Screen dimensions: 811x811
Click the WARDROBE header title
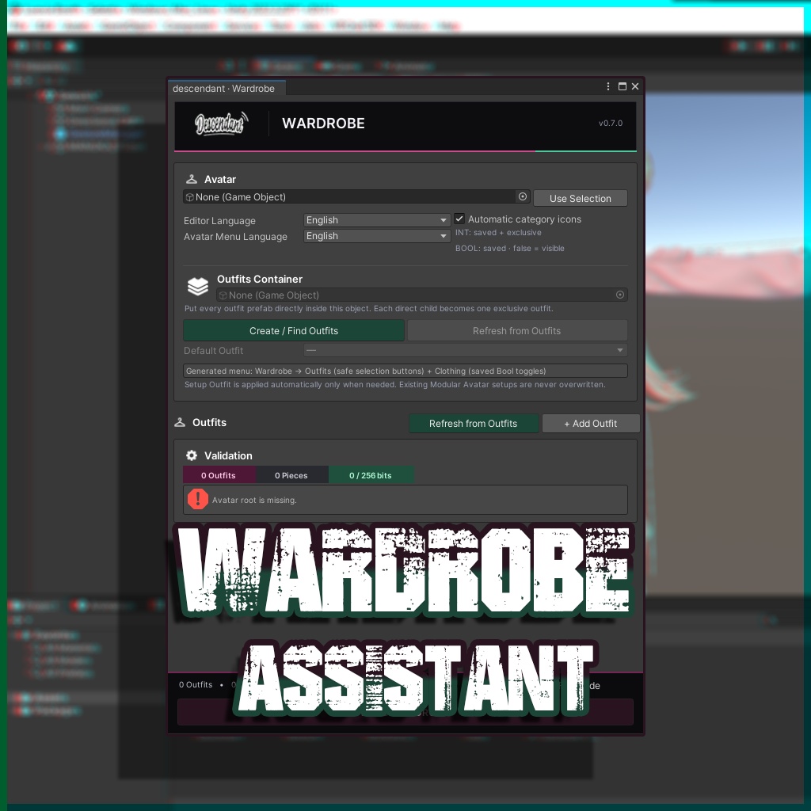click(x=323, y=123)
